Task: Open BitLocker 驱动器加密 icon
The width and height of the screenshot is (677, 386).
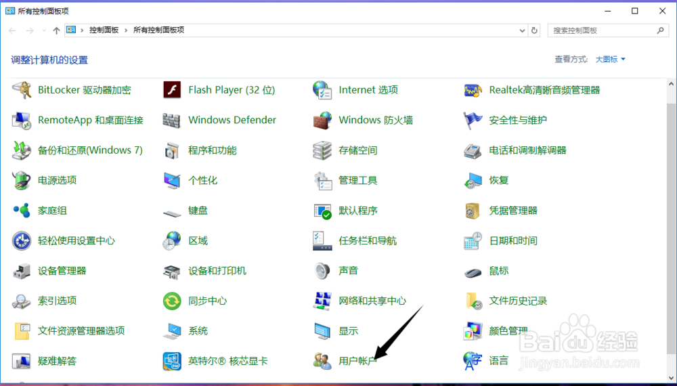Action: 21,90
